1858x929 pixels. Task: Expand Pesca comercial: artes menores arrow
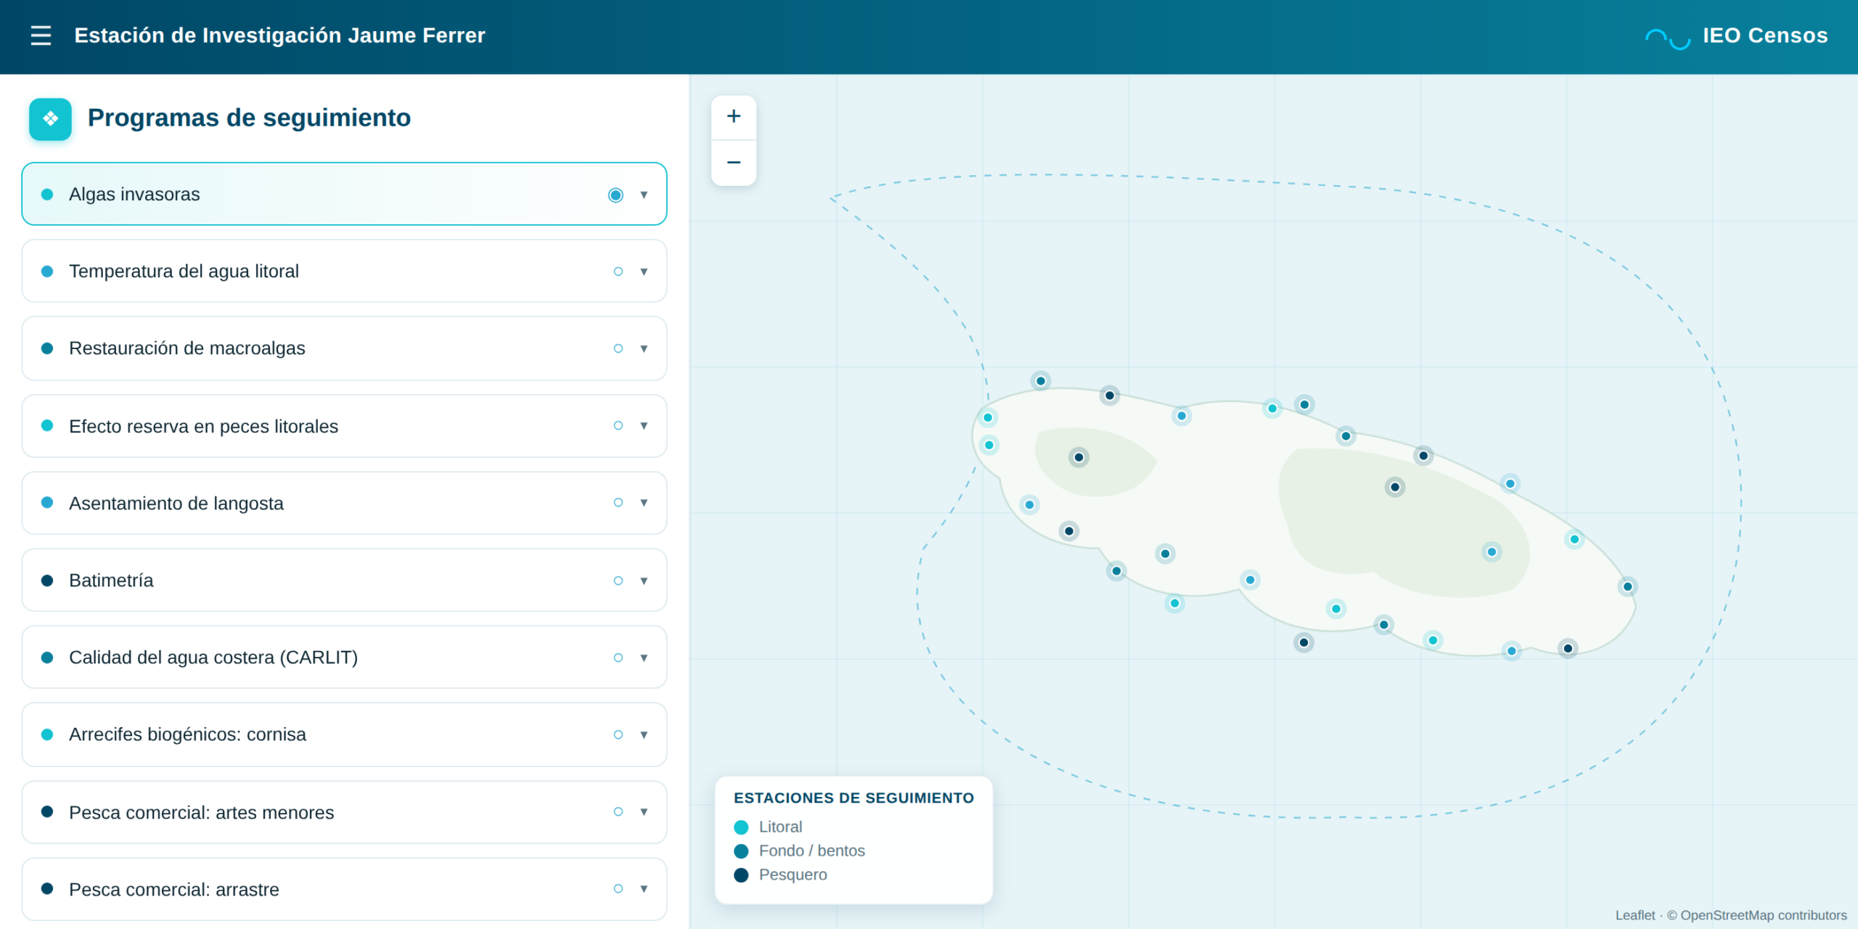click(644, 811)
